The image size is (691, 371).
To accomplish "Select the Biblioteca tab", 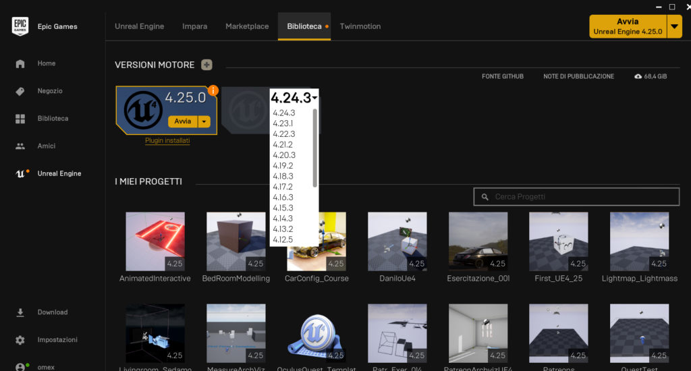I will 304,26.
